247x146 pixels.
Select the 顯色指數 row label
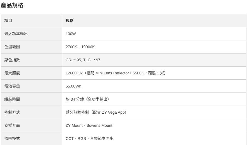point(12,60)
